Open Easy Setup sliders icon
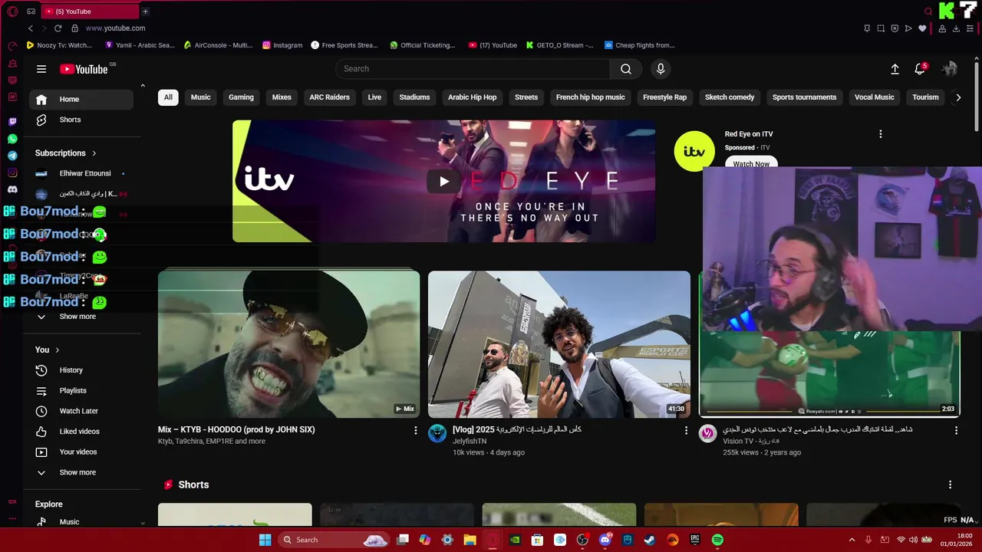Viewport: 982px width, 552px height. coord(970,28)
